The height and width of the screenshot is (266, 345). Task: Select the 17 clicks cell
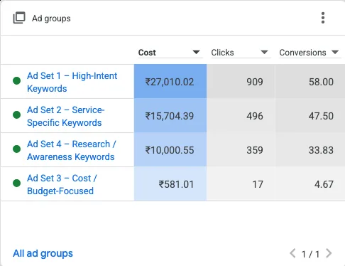(241, 184)
